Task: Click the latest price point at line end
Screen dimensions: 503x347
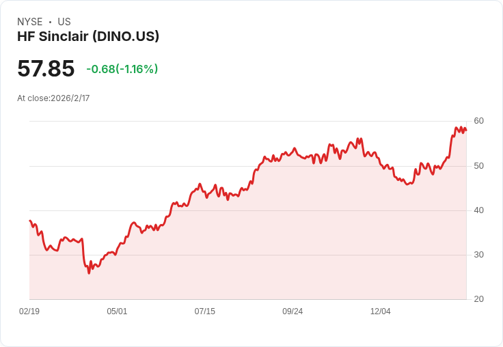Action: [466, 130]
